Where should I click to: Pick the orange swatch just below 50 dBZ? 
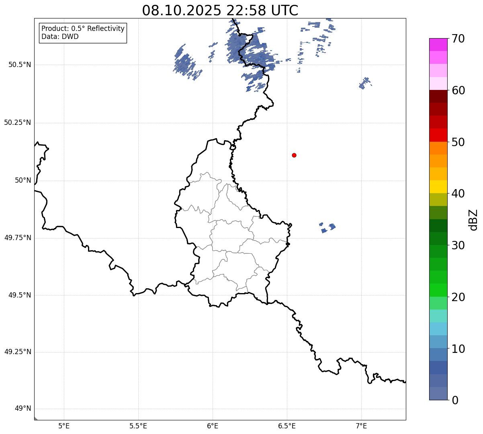click(x=438, y=148)
